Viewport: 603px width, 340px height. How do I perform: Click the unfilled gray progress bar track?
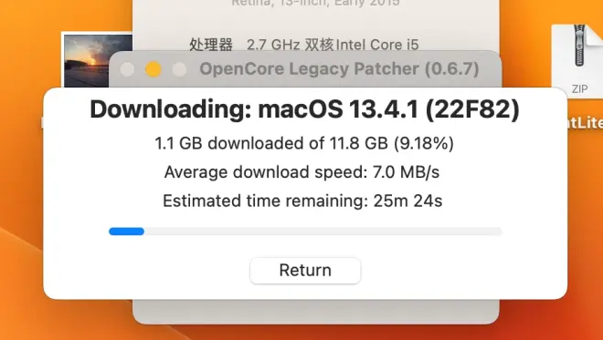pyautogui.click(x=323, y=232)
